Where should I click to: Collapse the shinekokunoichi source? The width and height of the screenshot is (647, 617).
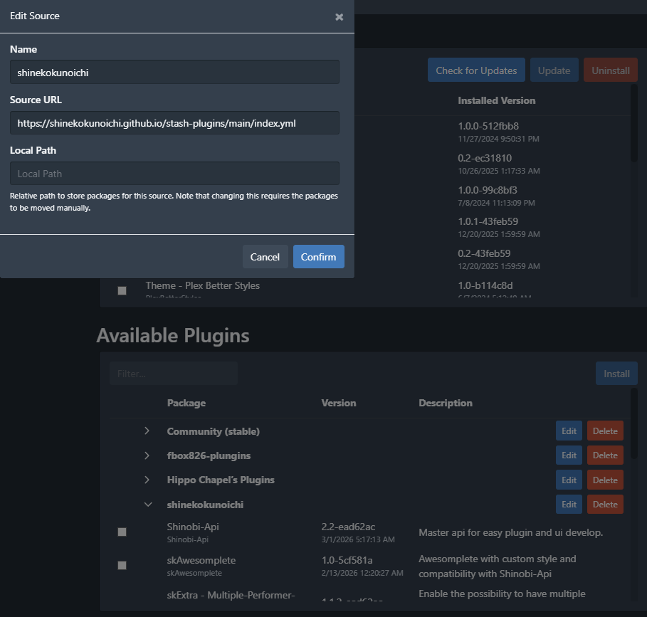(147, 505)
